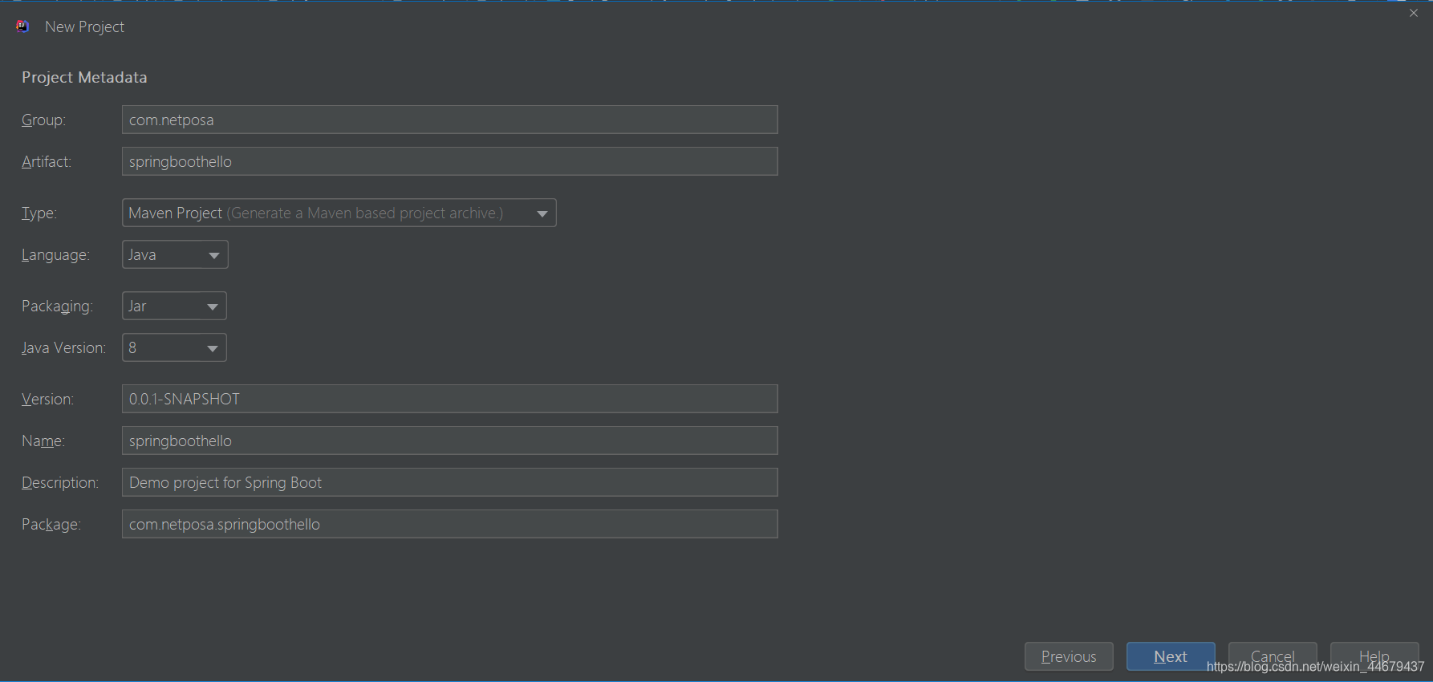Open the Packaging dropdown showing Jar
Image resolution: width=1433 pixels, height=682 pixels.
[x=174, y=306]
